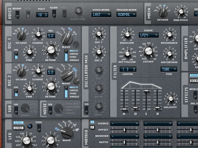
Task: Click the filter Resonance knob
Action: pos(169,34)
